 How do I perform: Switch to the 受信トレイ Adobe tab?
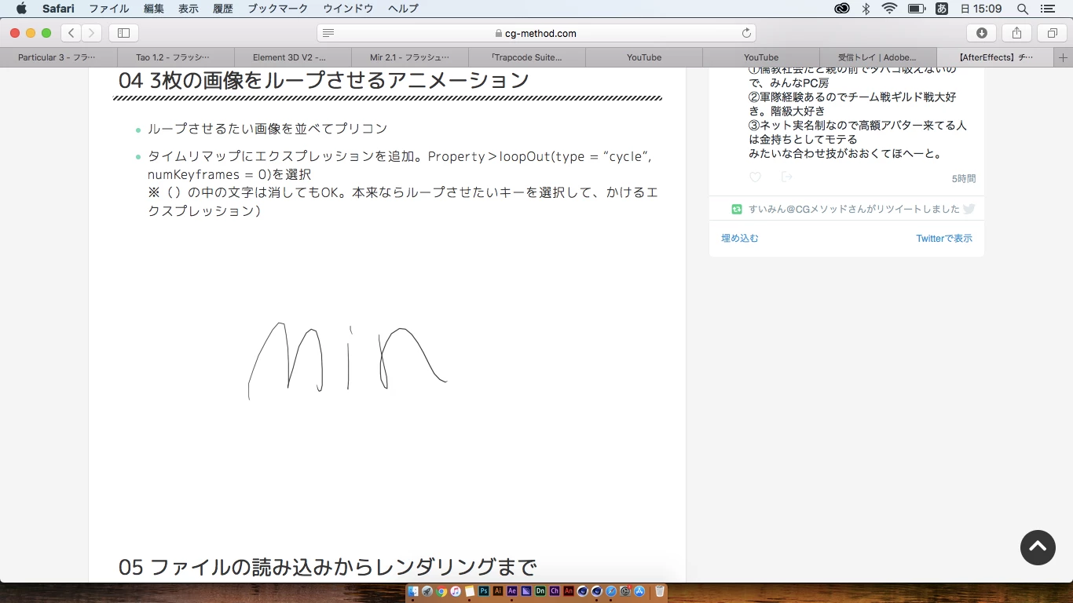(x=877, y=57)
